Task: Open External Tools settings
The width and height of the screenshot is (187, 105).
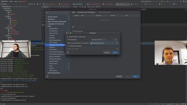Action: (x=53, y=33)
